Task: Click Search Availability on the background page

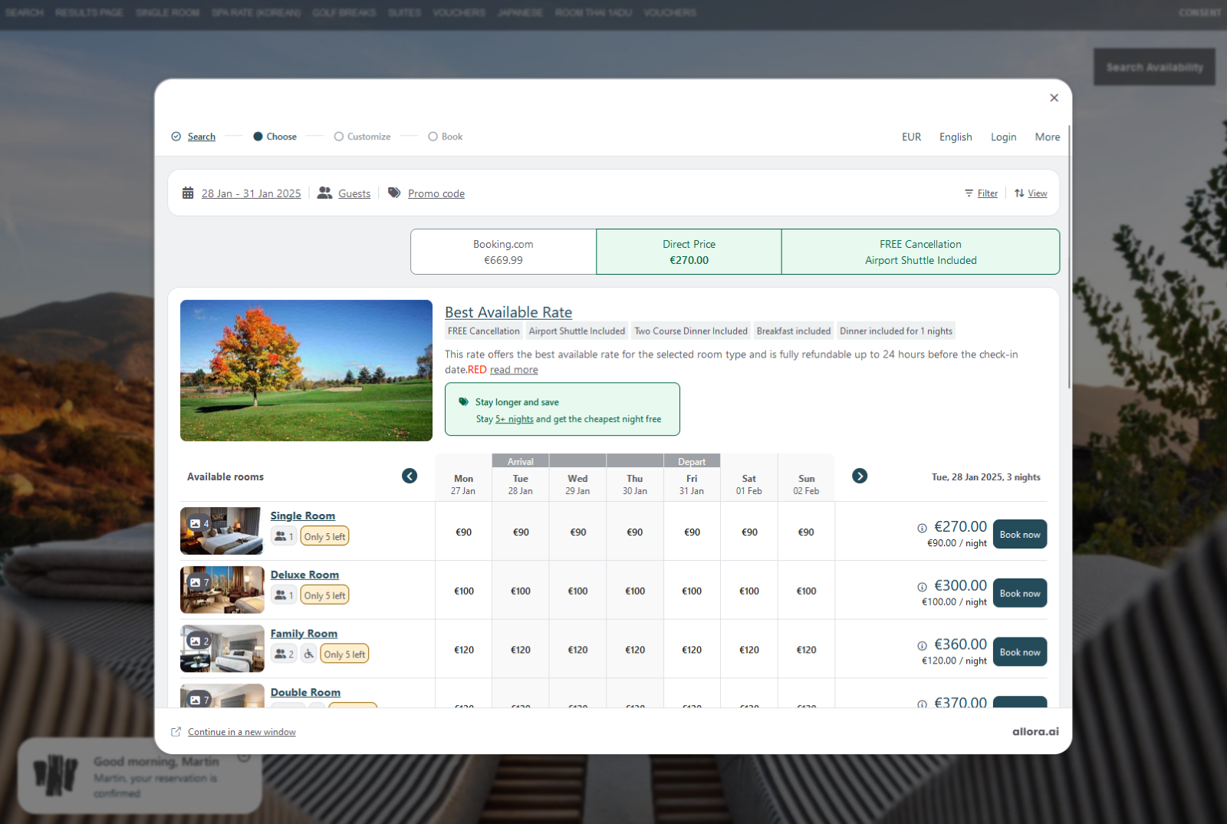Action: tap(1154, 67)
